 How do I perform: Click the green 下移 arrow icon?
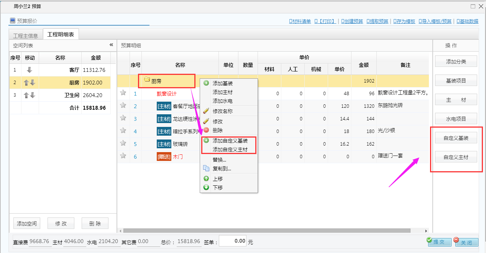[x=206, y=187]
